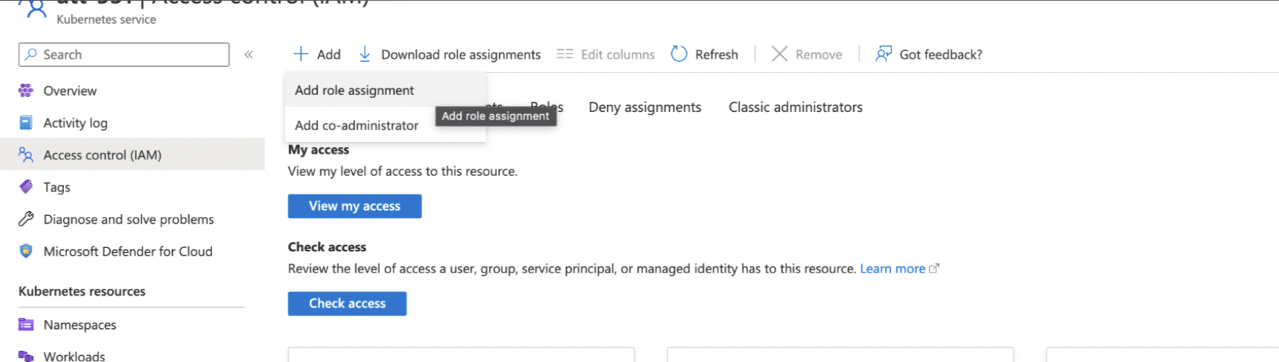Click the Namespaces icon
The height and width of the screenshot is (362, 1279).
pyautogui.click(x=26, y=325)
